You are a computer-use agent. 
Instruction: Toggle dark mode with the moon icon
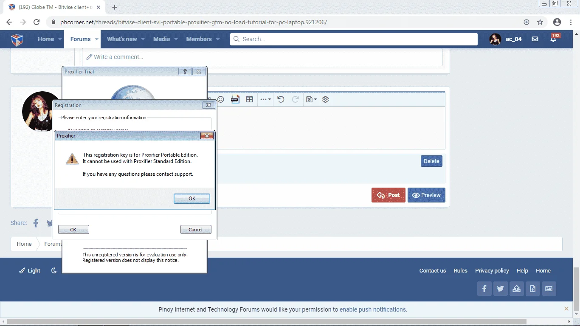tap(54, 271)
